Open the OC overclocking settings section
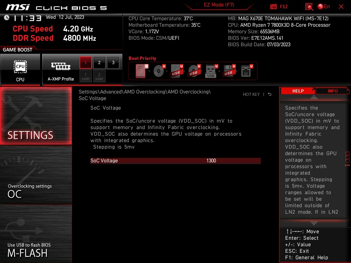Viewport: 351px width, 263px height. pos(36,175)
